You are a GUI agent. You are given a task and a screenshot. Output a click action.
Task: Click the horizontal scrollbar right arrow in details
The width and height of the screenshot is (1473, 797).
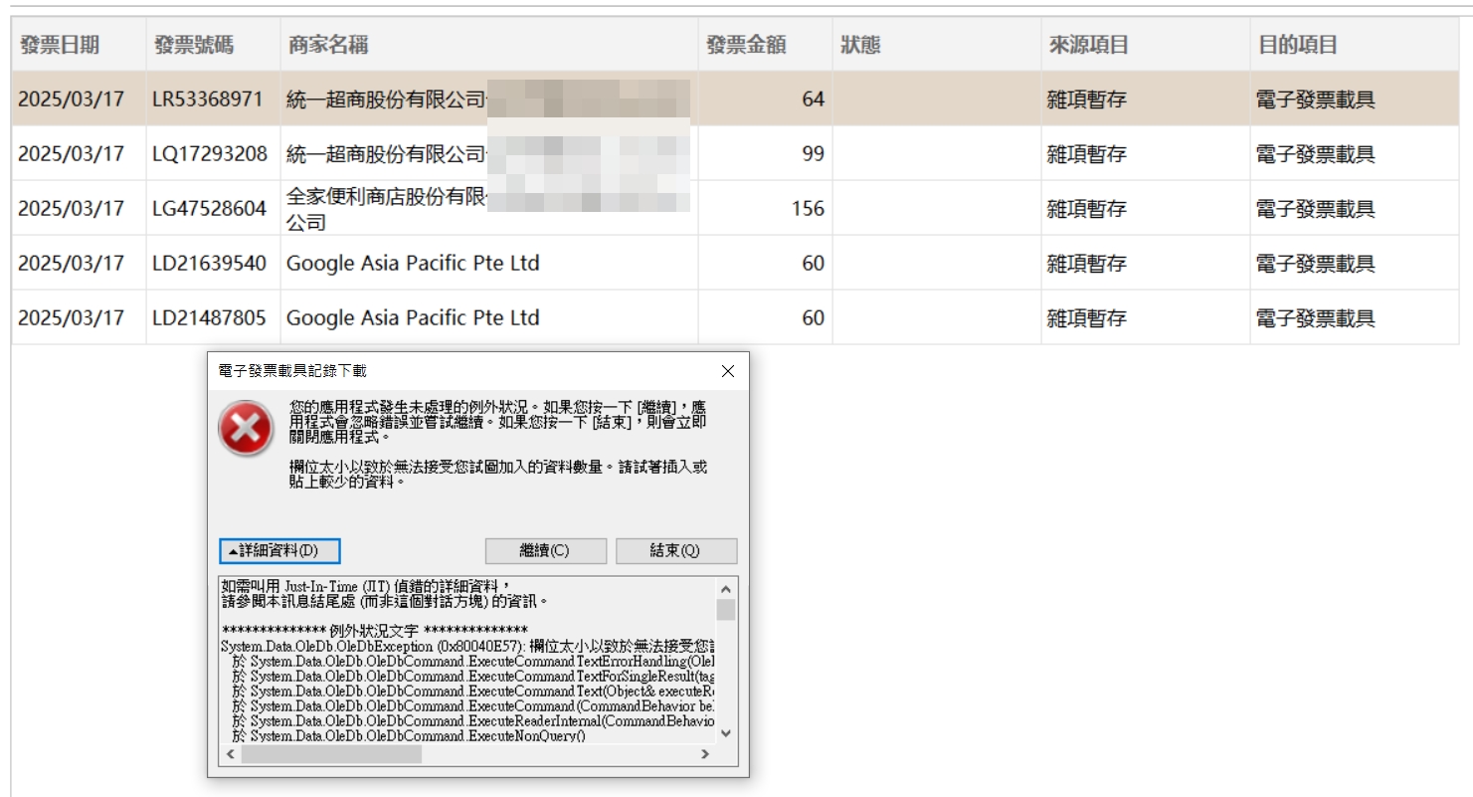click(705, 754)
